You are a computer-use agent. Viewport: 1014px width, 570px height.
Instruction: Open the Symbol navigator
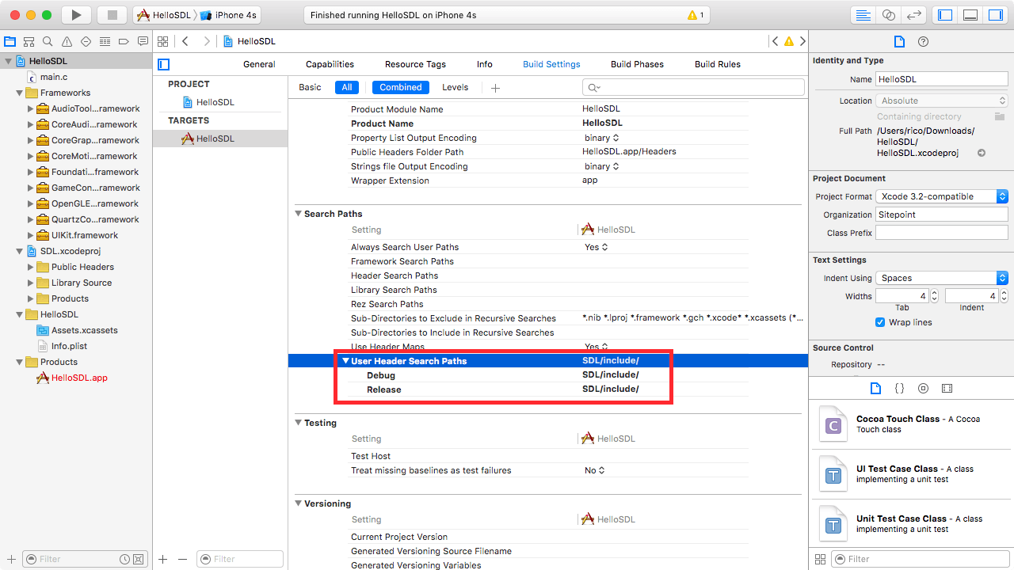tap(29, 41)
